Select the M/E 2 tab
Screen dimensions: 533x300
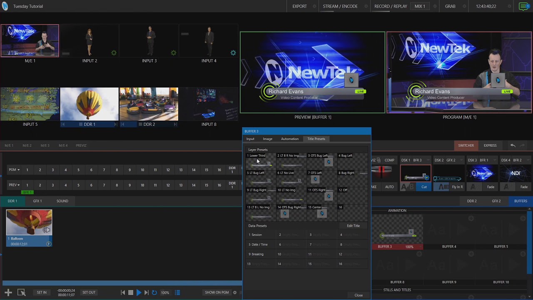(x=27, y=145)
